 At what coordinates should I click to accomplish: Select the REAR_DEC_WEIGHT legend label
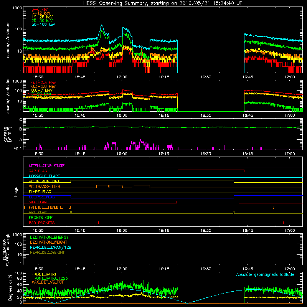tap(47, 253)
